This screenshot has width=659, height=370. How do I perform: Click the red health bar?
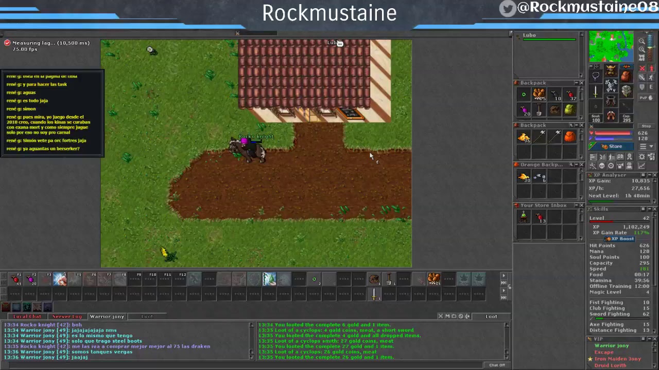613,133
